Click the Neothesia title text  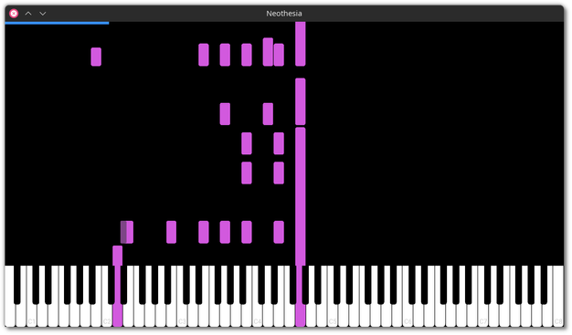tap(284, 14)
